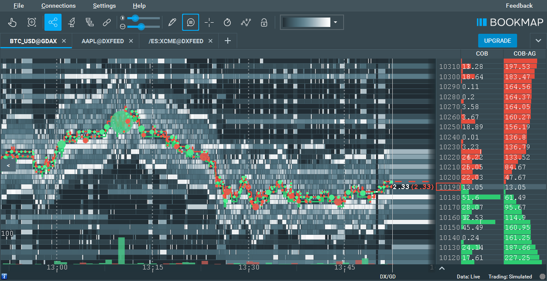This screenshot has width=547, height=281.
Task: Toggle the highlighted share nodes icon
Action: (x=53, y=22)
